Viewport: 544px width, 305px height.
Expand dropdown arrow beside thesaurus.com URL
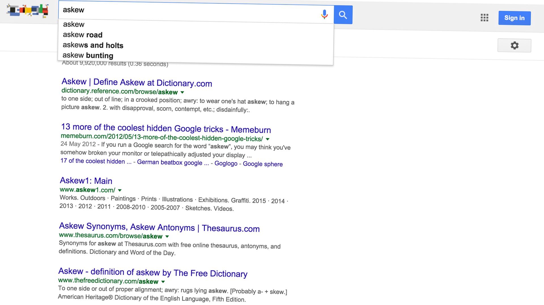167,236
